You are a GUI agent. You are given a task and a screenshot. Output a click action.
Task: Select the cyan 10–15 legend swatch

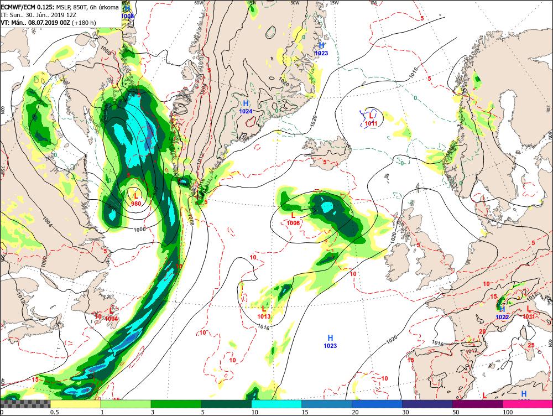276,404
